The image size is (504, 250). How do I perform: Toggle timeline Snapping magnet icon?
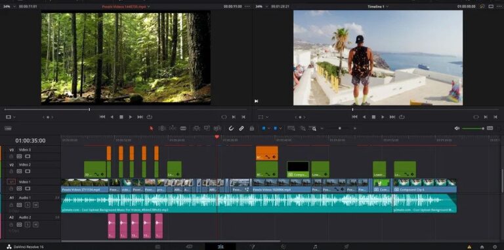pyautogui.click(x=231, y=128)
